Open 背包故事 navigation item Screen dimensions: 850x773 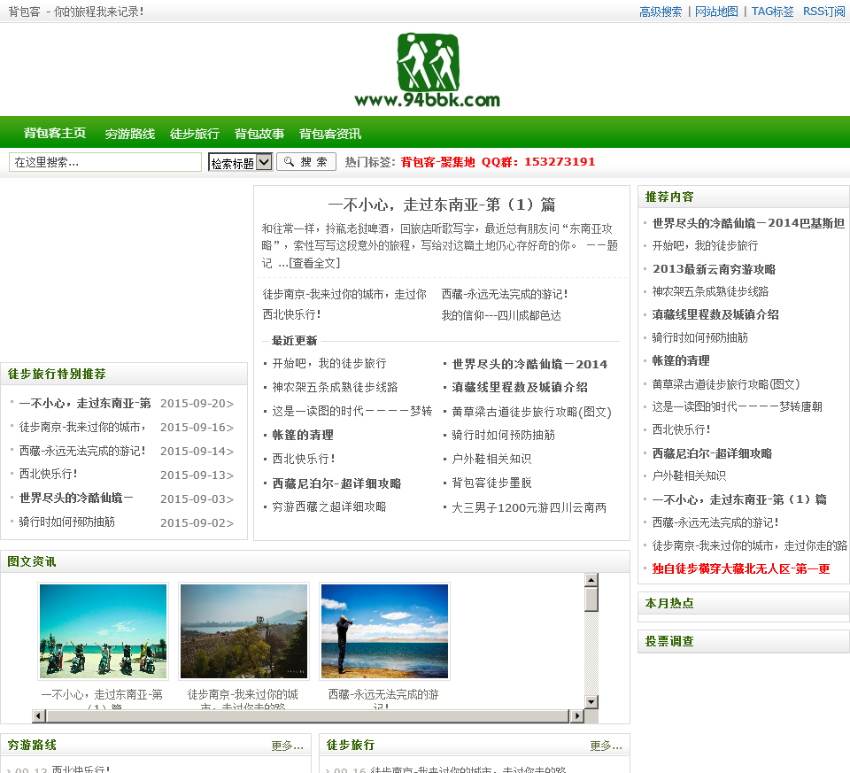coord(259,134)
